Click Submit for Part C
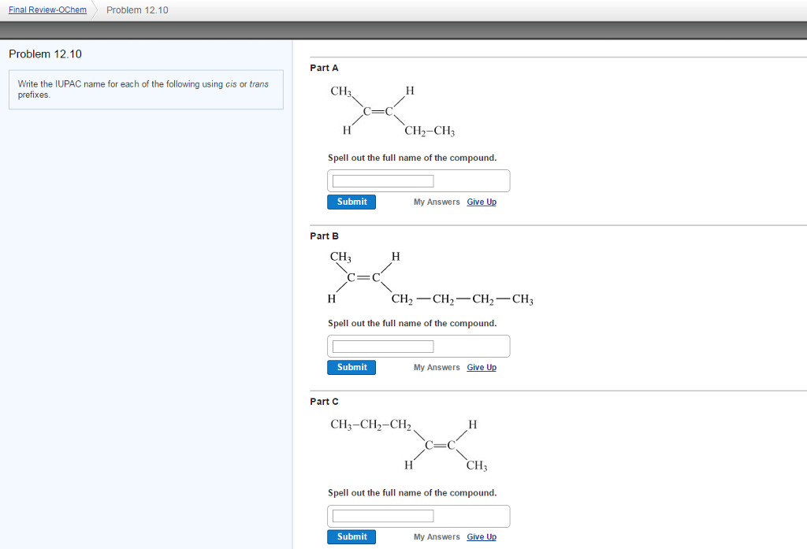The image size is (807, 549). [351, 536]
